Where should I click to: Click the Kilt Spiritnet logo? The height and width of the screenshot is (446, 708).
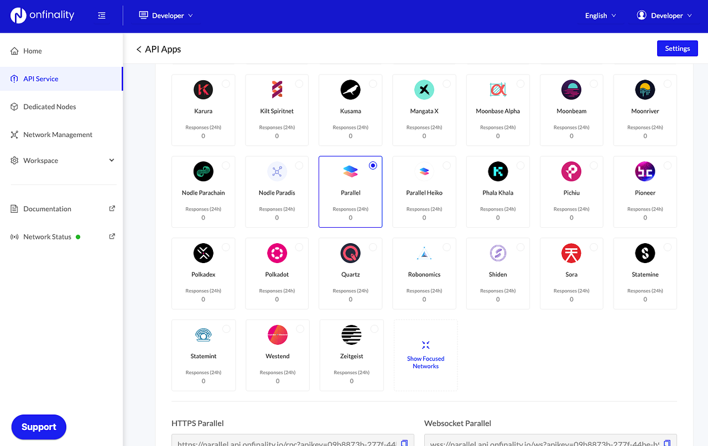[x=277, y=90]
